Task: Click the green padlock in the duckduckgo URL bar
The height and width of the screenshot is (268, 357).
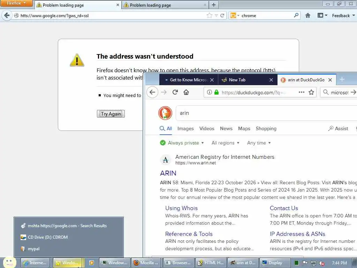Action: click(217, 92)
